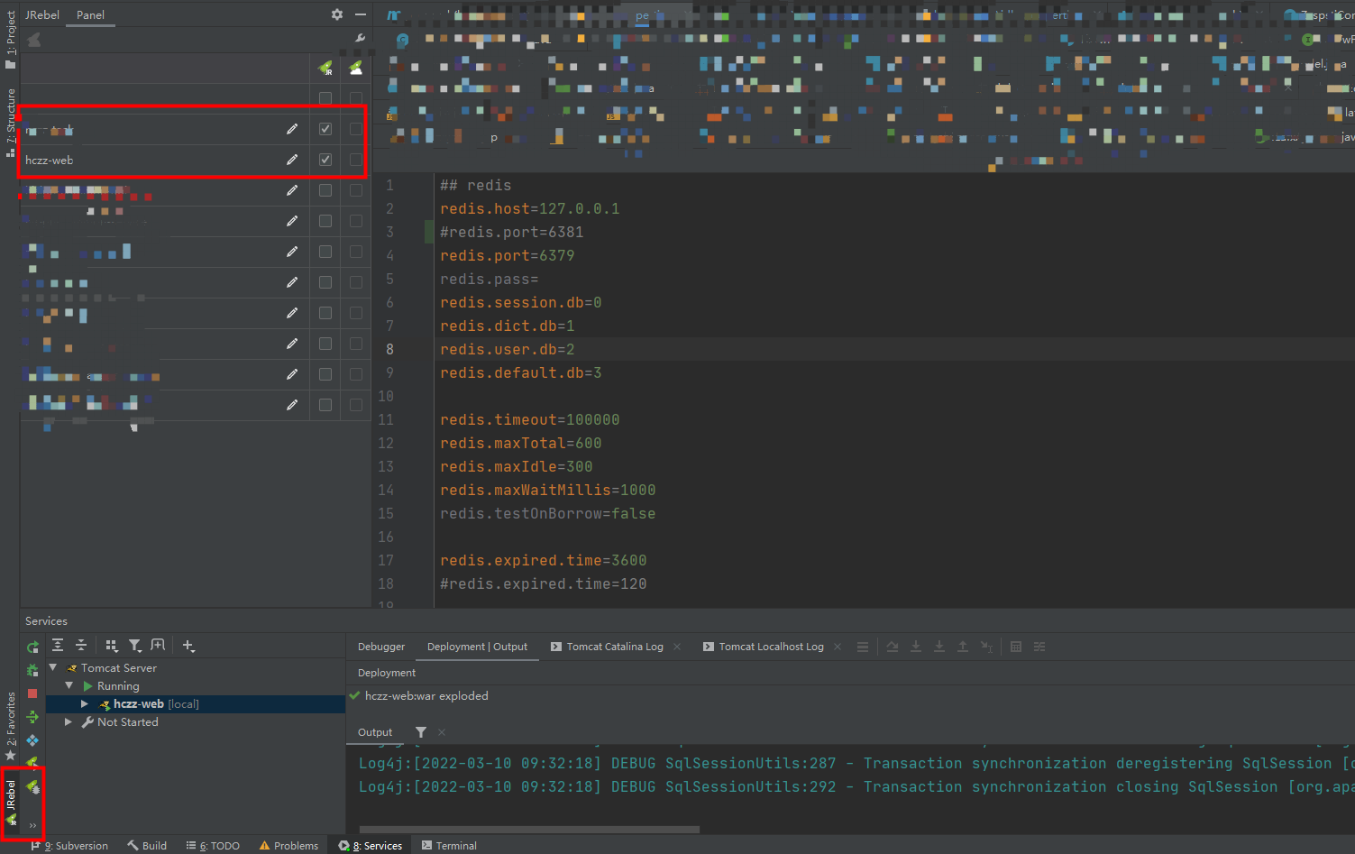The image size is (1355, 854).
Task: Open the Project sidebar tool window
Action: click(10, 40)
